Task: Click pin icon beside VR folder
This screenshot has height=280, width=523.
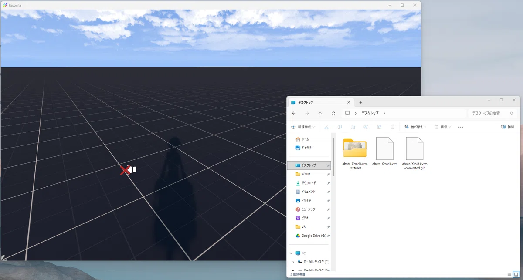Action: 328,227
